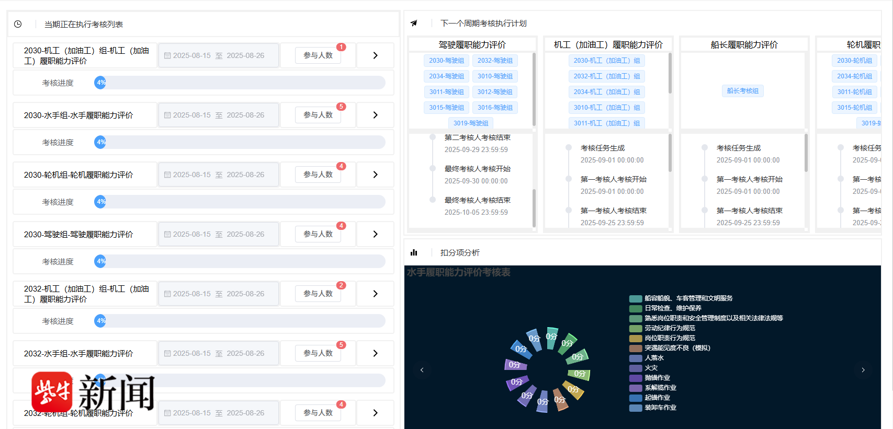Click the clock icon beside 当期正在执行考核列表

click(18, 24)
